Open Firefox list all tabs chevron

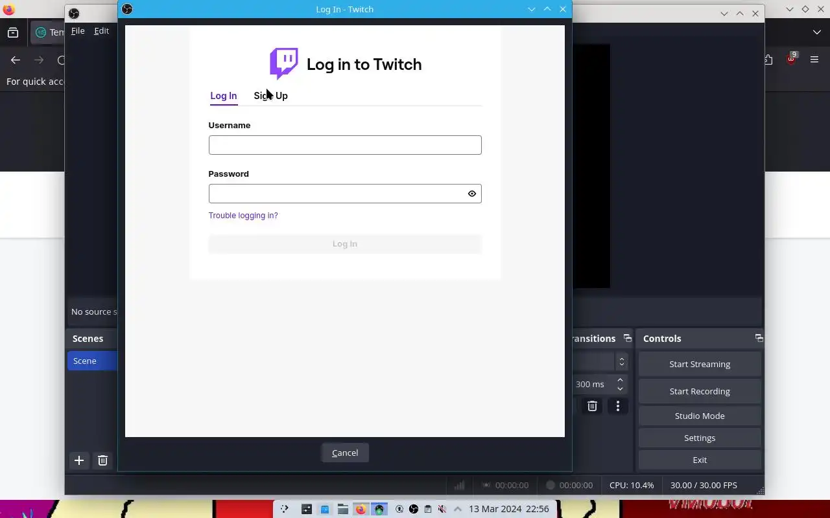point(817,32)
